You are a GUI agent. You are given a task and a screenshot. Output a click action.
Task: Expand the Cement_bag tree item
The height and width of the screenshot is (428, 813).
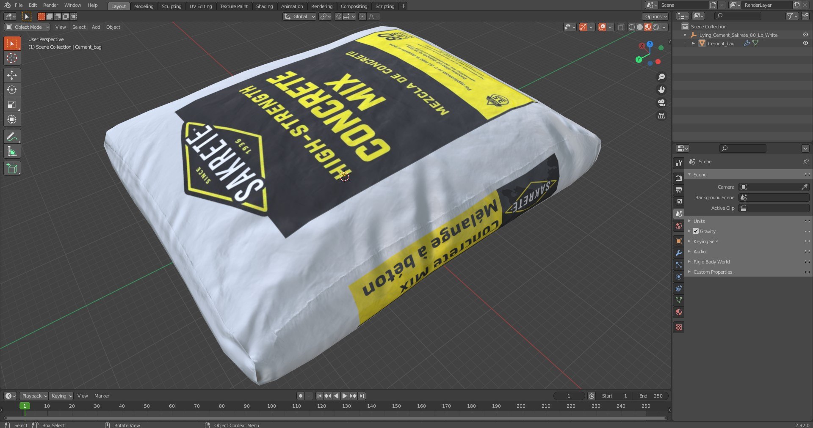694,43
